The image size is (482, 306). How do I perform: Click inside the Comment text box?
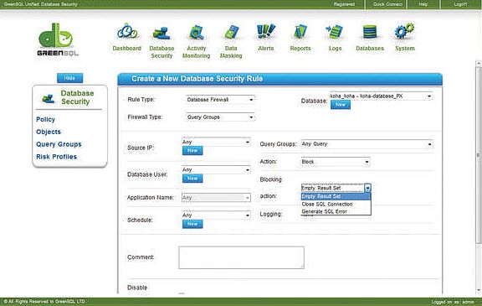[241, 257]
